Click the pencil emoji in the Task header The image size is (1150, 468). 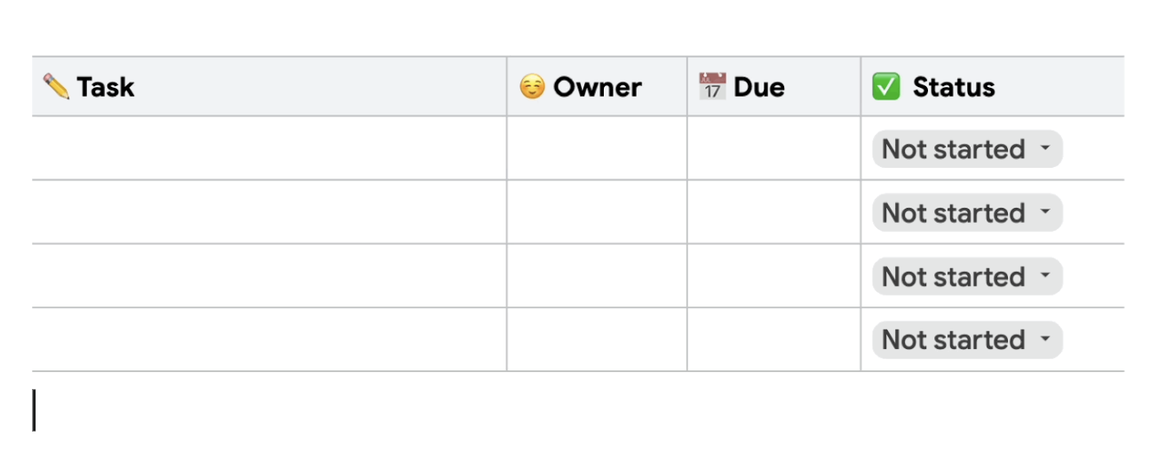pos(55,87)
